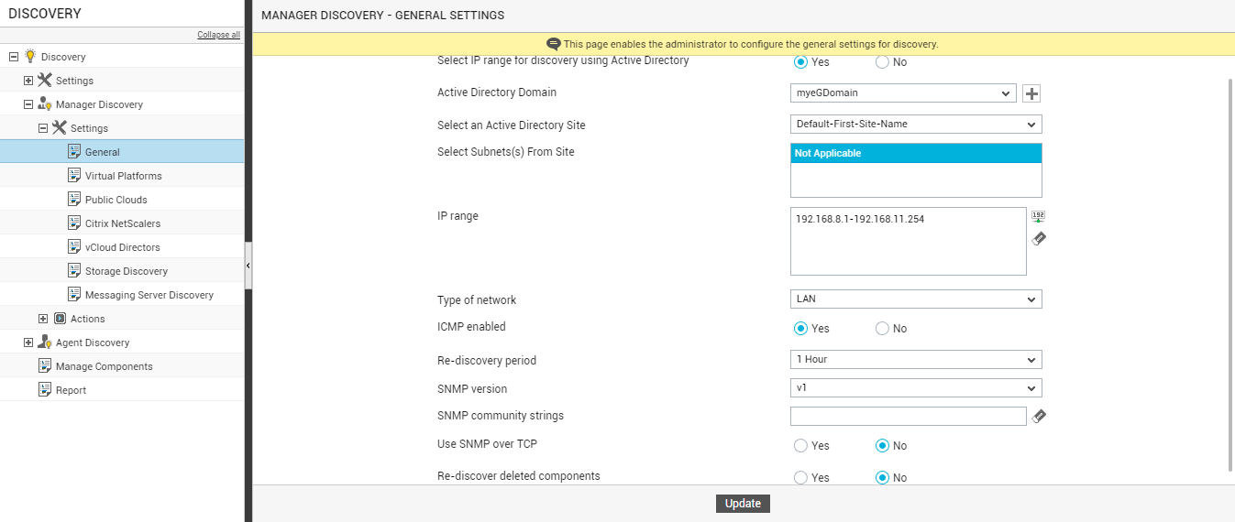Viewport: 1235px width, 522px height.
Task: Click the Discovery lightbulb icon in tree
Action: (x=29, y=56)
